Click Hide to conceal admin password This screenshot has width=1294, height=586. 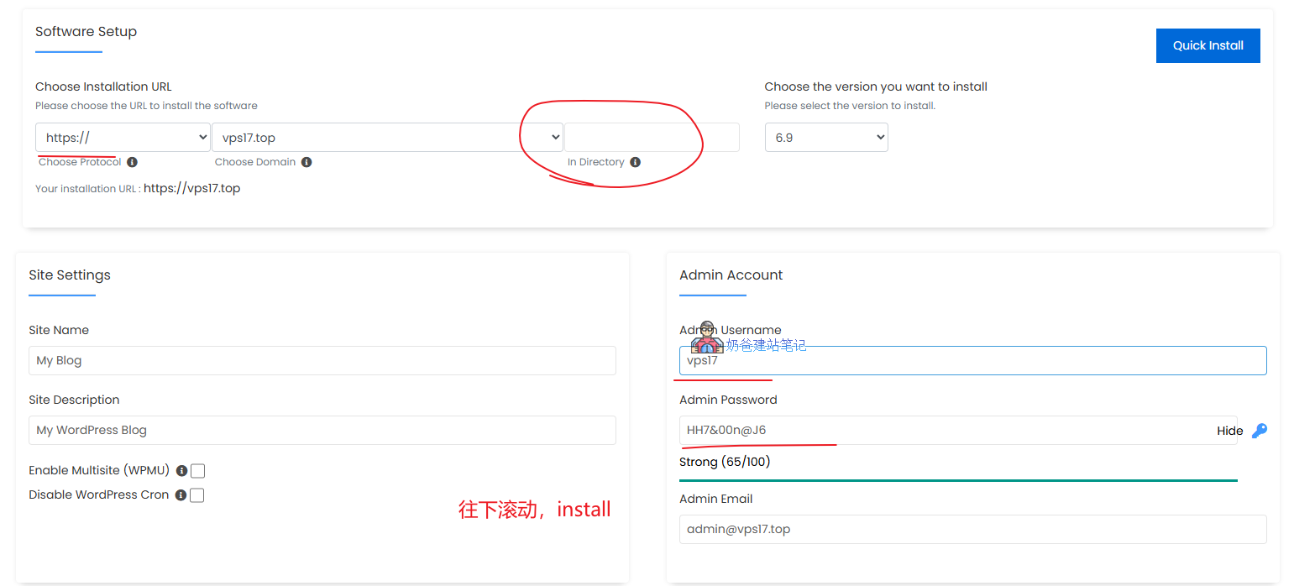tap(1229, 431)
